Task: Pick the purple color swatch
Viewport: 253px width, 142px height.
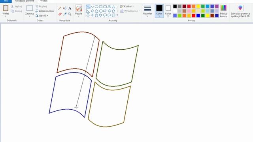Action: coord(217,6)
